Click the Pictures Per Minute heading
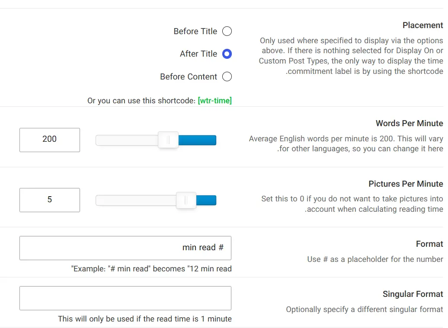The width and height of the screenshot is (448, 328). coord(406,184)
